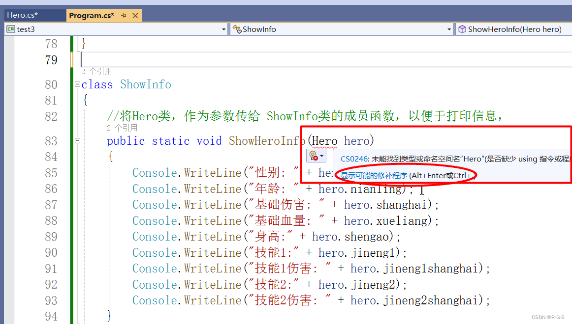
Task: Click line number 86 in the margin
Action: pos(51,189)
